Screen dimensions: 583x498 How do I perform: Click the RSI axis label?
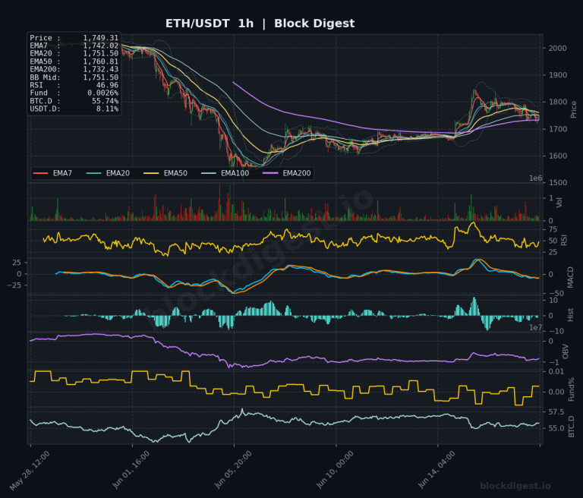pyautogui.click(x=564, y=240)
